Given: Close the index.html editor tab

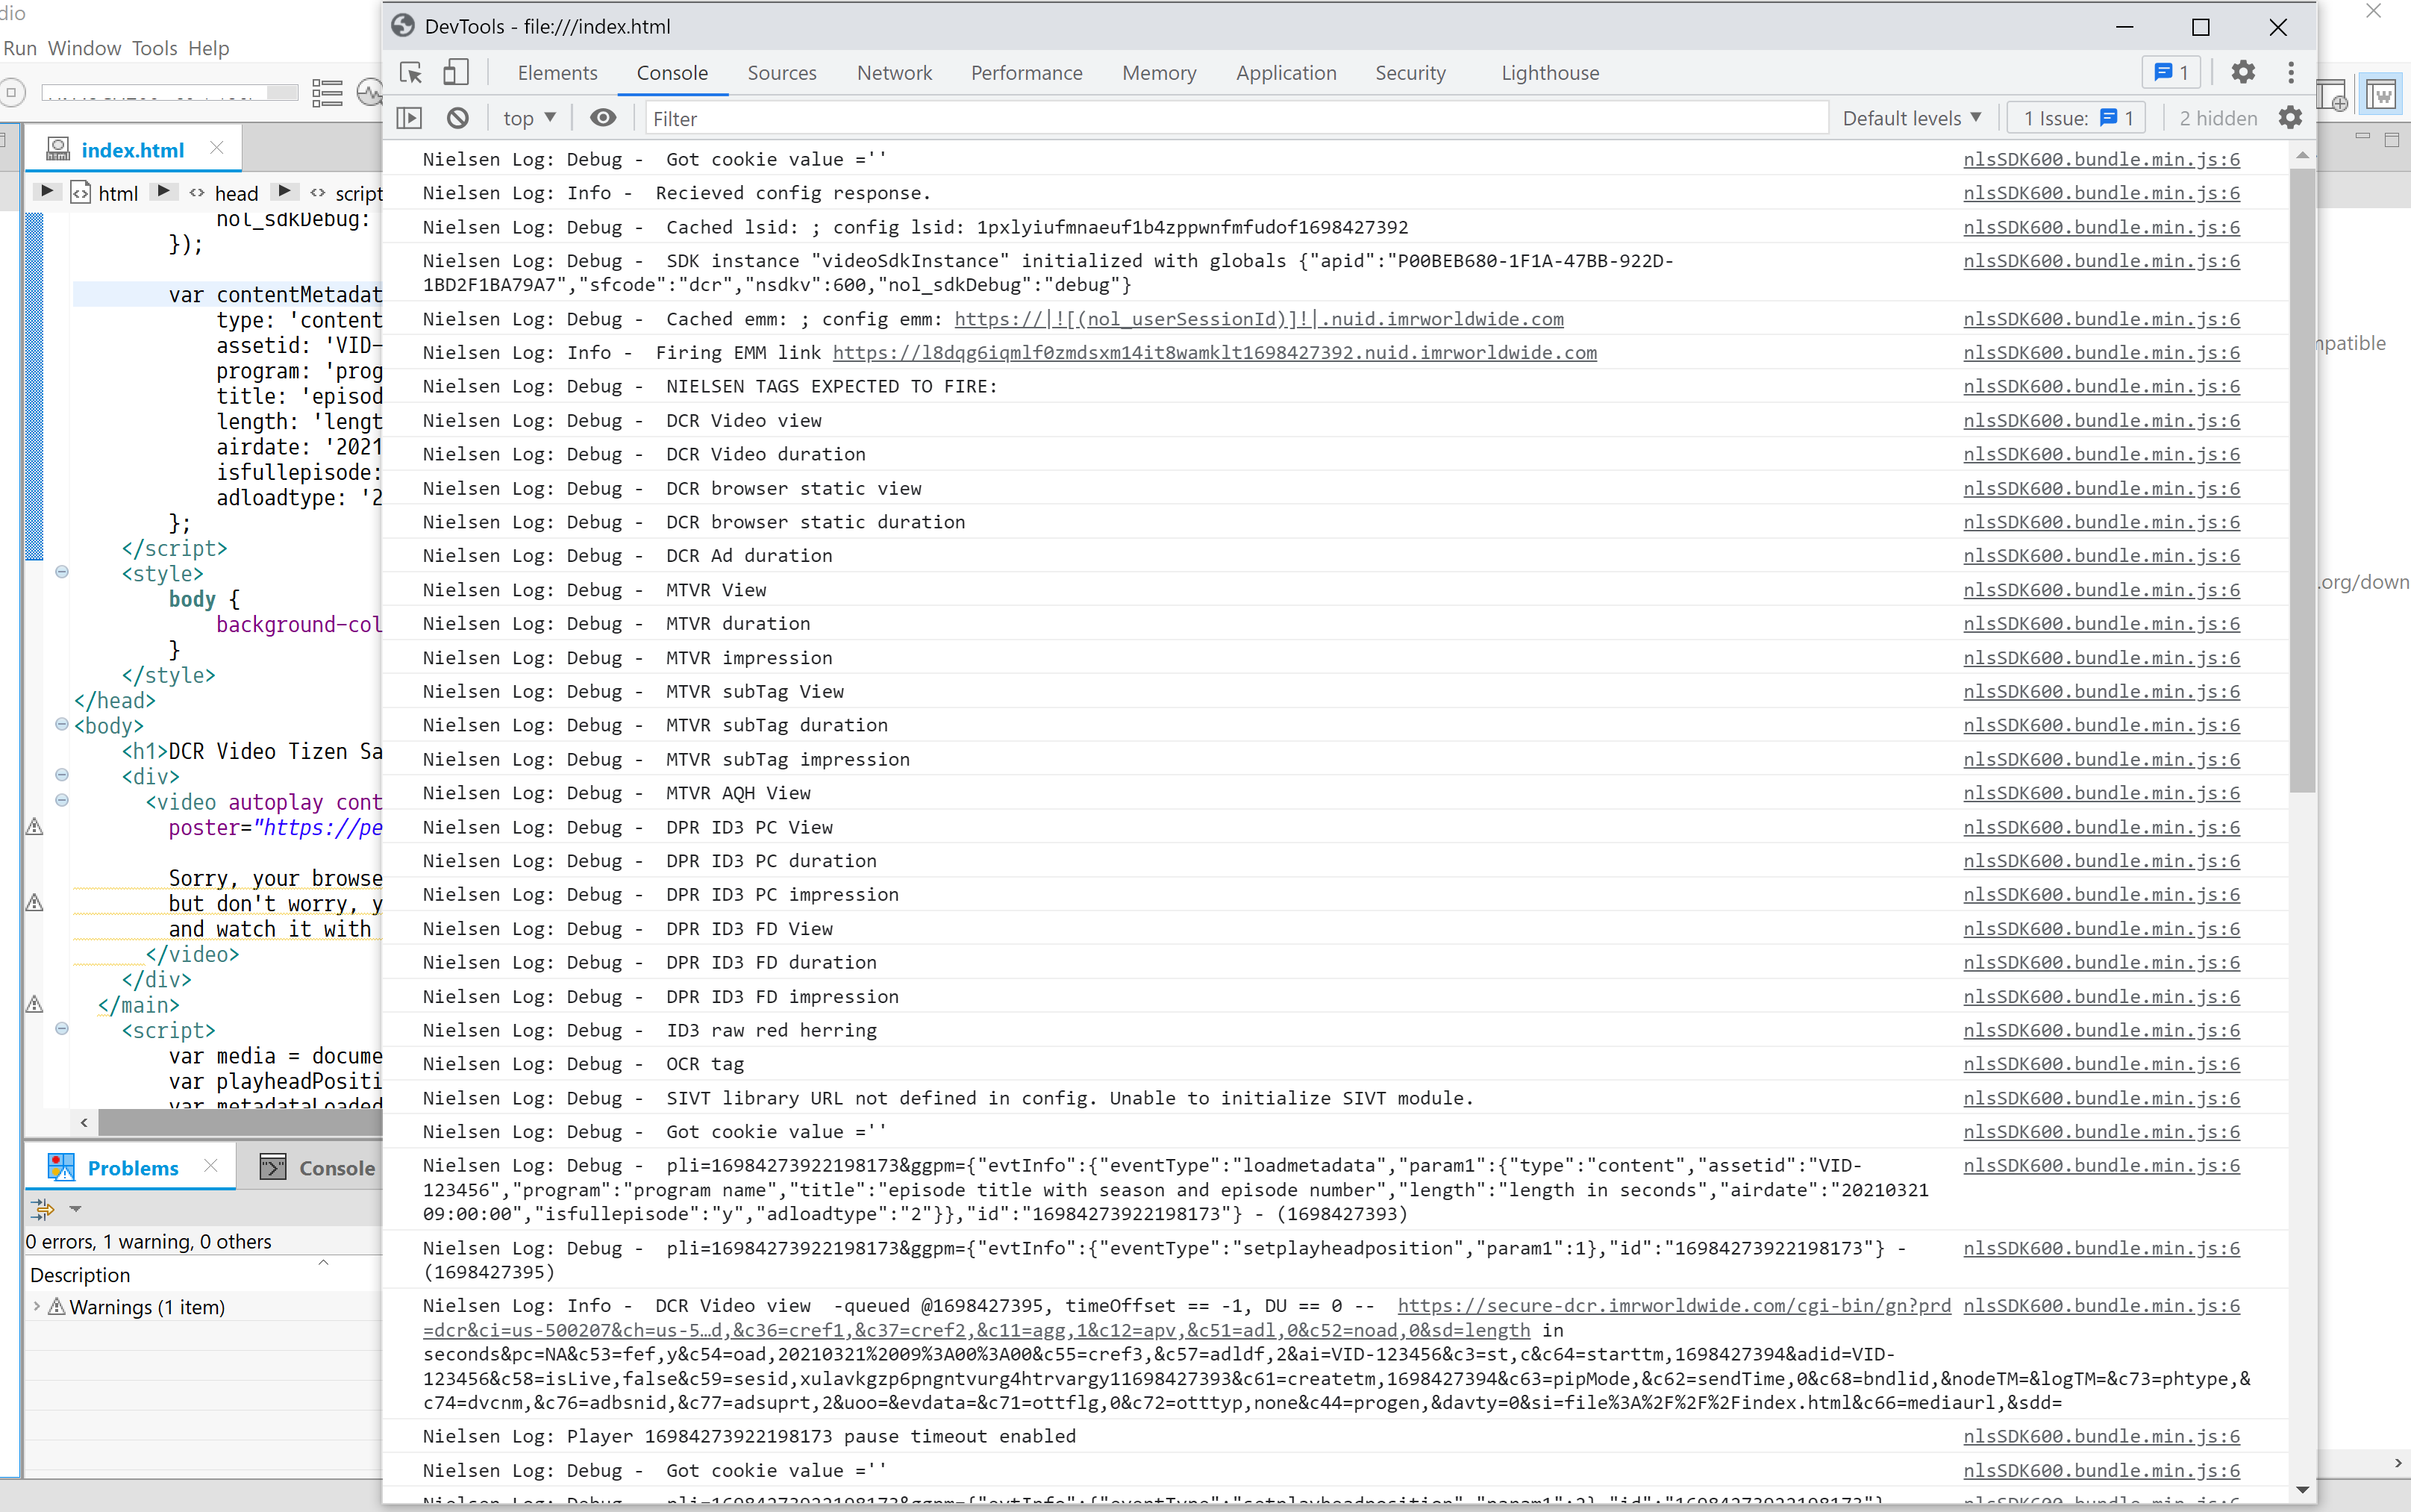Looking at the screenshot, I should (x=216, y=148).
